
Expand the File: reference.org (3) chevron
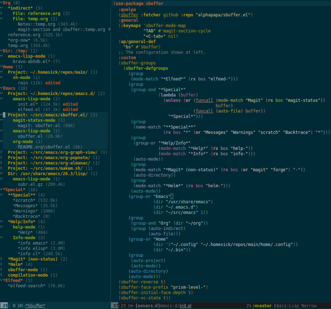[x=1, y=13]
